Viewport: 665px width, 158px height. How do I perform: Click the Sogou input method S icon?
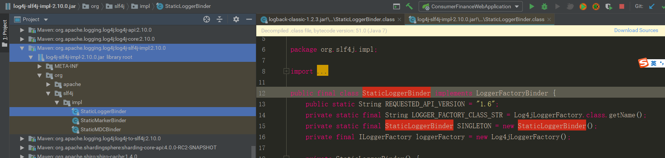tap(643, 63)
